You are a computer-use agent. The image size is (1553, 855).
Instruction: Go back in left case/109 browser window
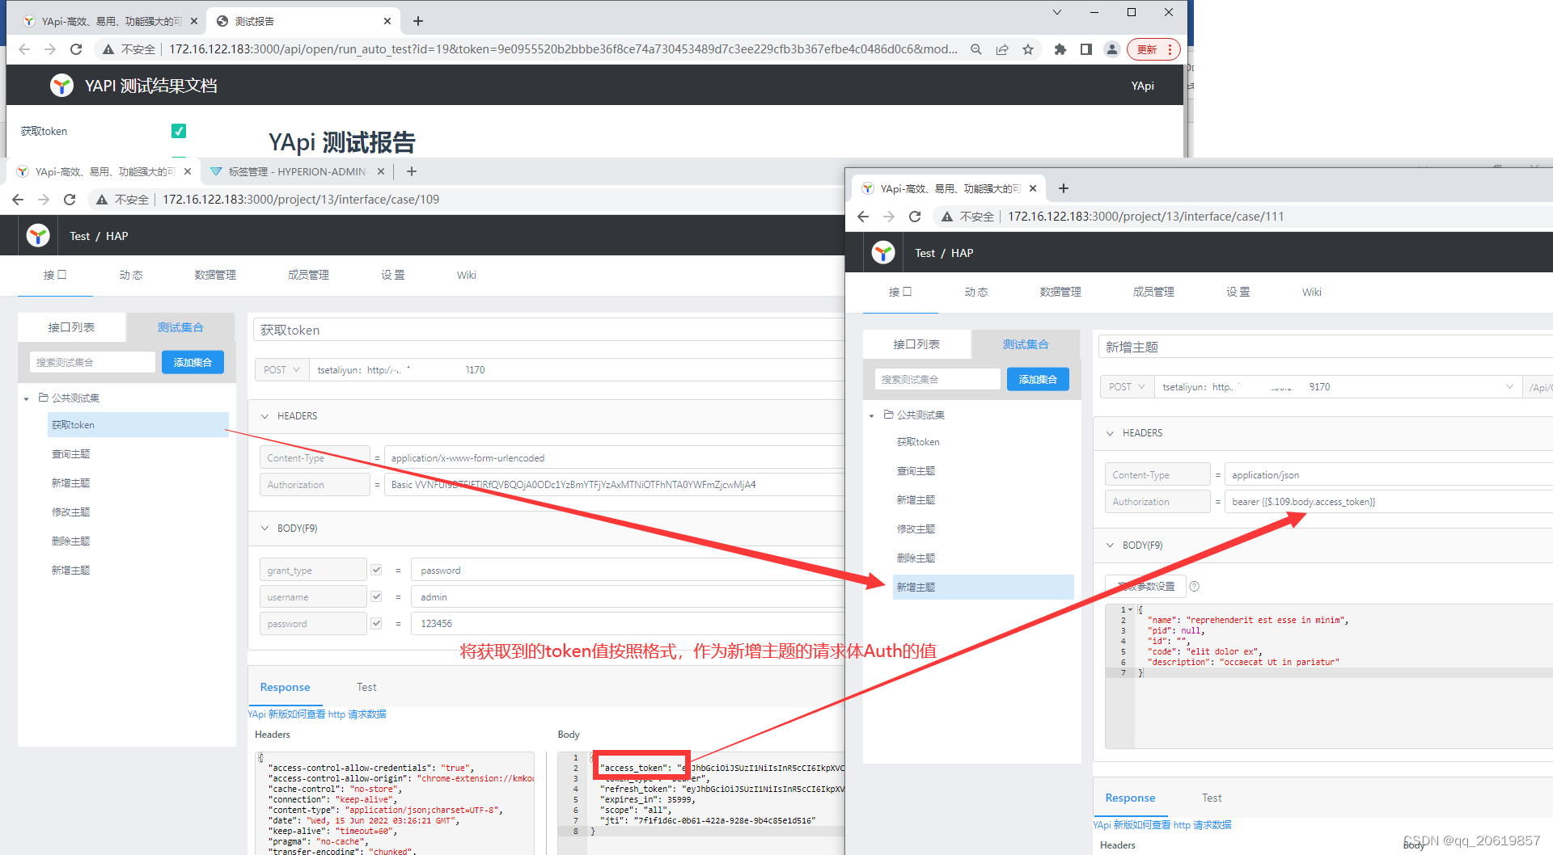18,200
